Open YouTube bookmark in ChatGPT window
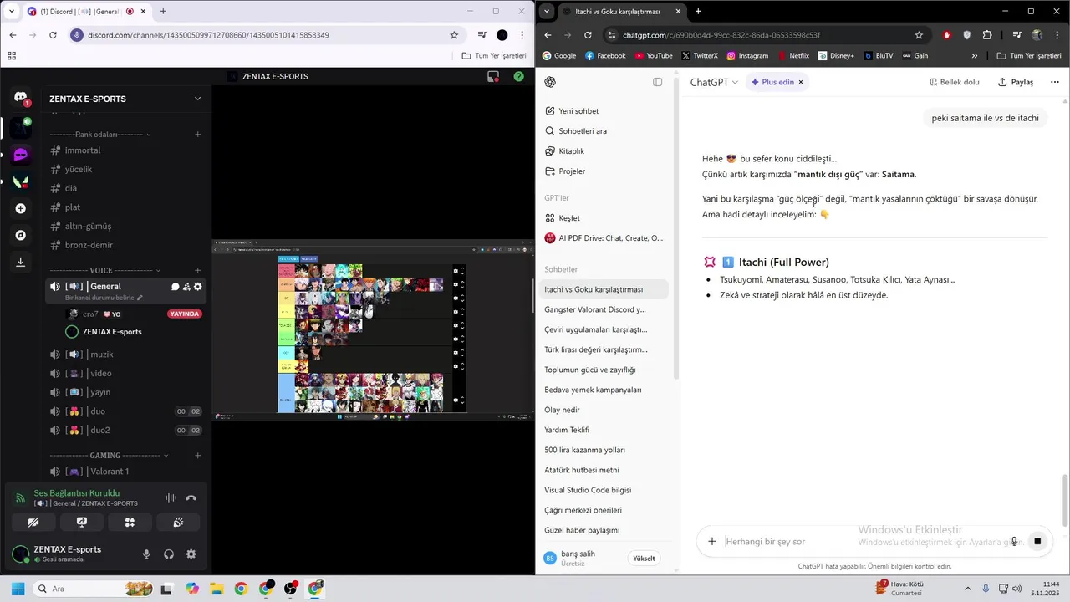Screen dimensions: 1070x602 click(654, 56)
